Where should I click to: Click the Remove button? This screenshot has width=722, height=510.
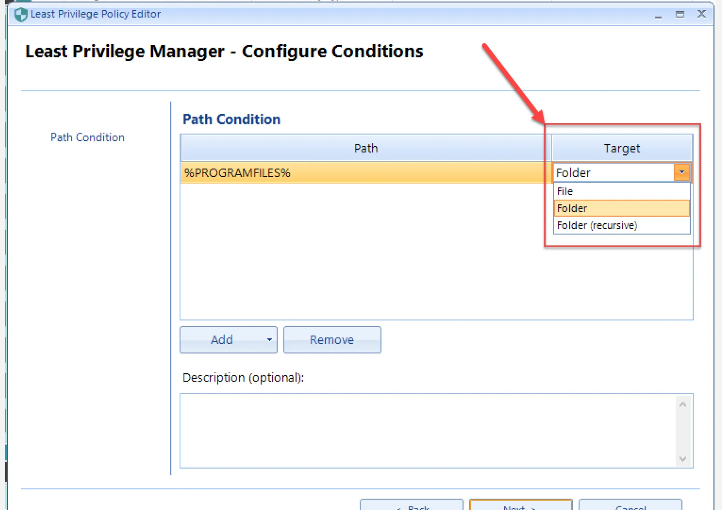(332, 339)
